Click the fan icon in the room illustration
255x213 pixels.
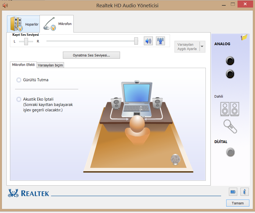point(175,159)
